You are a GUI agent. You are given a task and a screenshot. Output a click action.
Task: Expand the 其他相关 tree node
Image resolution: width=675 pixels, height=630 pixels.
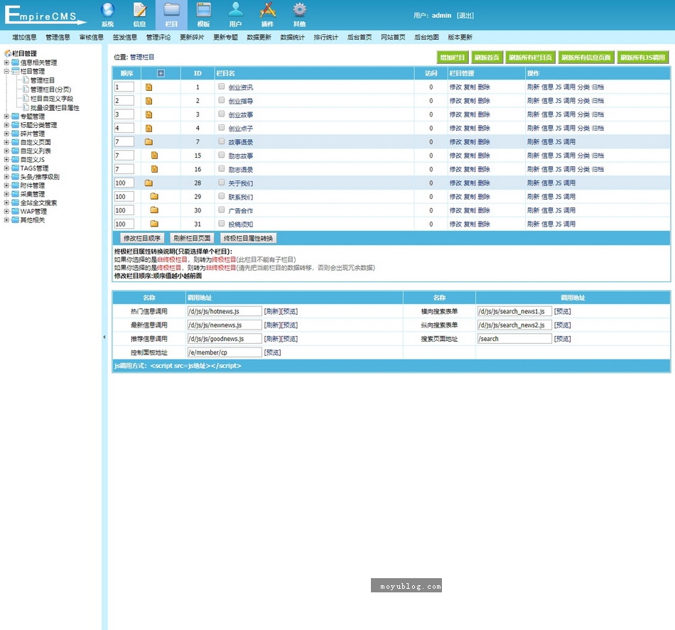pyautogui.click(x=6, y=220)
